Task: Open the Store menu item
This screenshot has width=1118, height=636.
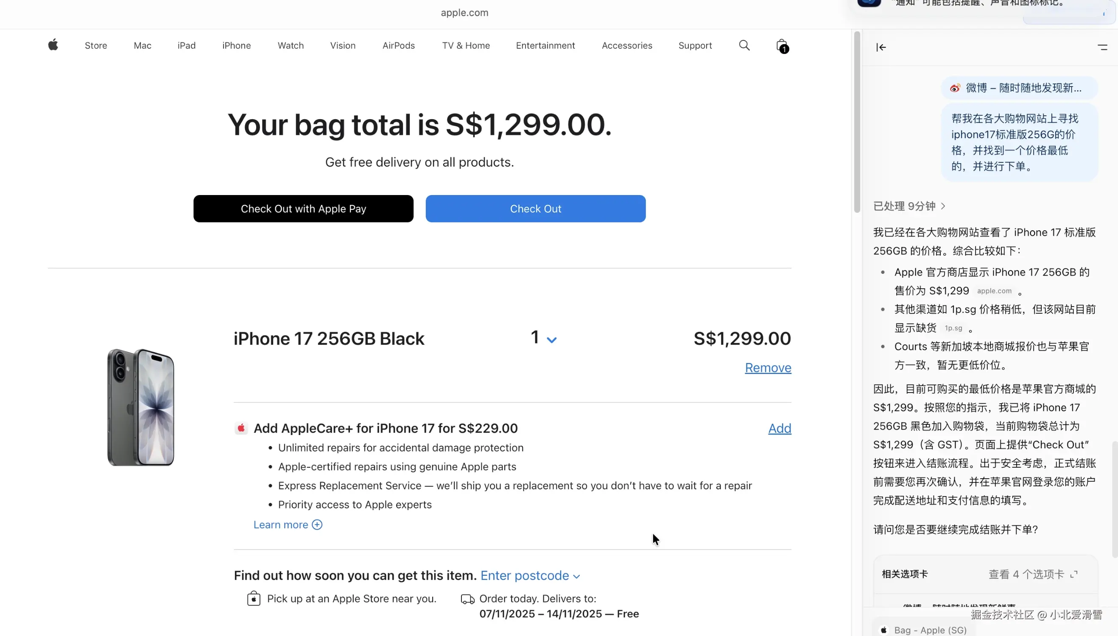Action: tap(96, 45)
